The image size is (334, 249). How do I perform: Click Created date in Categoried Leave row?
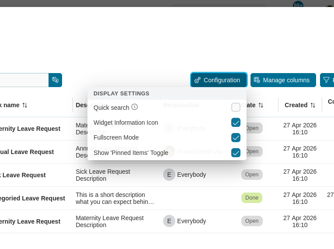[x=300, y=198]
